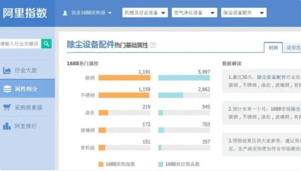Click the green search magnifier button
The height and width of the screenshot is (171, 301).
click(46, 44)
